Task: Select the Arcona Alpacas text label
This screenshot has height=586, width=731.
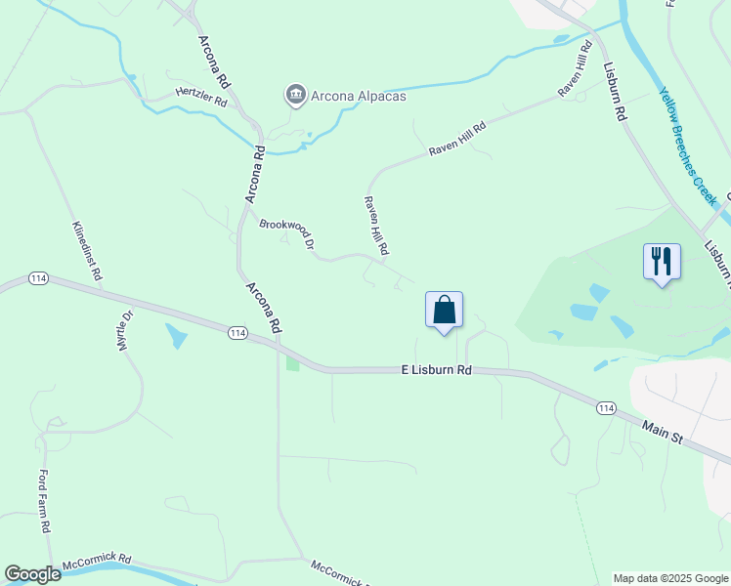Action: click(x=359, y=97)
